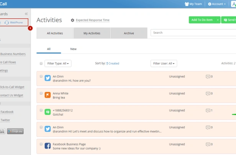
Task: Open the Account dropdown in the top bar
Action: 217,4
